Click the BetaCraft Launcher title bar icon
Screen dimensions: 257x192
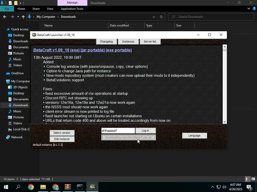(x=34, y=35)
